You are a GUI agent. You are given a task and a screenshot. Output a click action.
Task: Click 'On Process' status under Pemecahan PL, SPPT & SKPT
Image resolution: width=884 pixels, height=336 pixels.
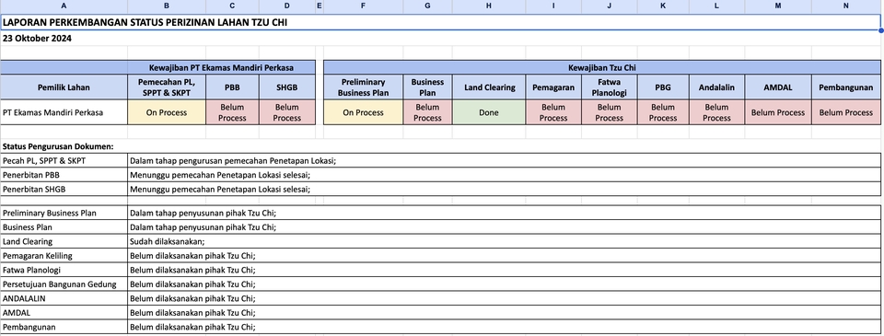click(x=167, y=112)
